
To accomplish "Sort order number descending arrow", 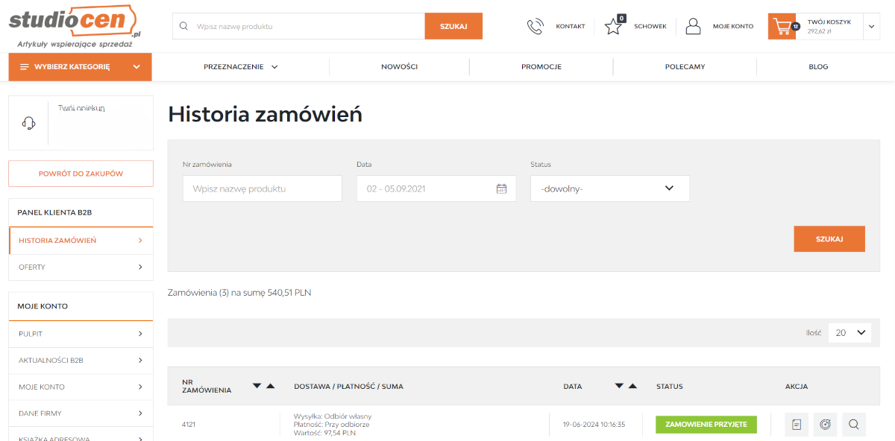I will 257,386.
